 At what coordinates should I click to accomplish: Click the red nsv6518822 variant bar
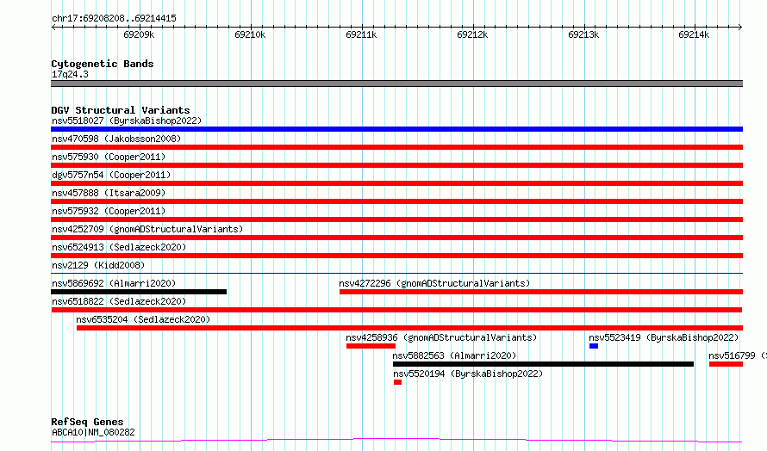coord(396,310)
